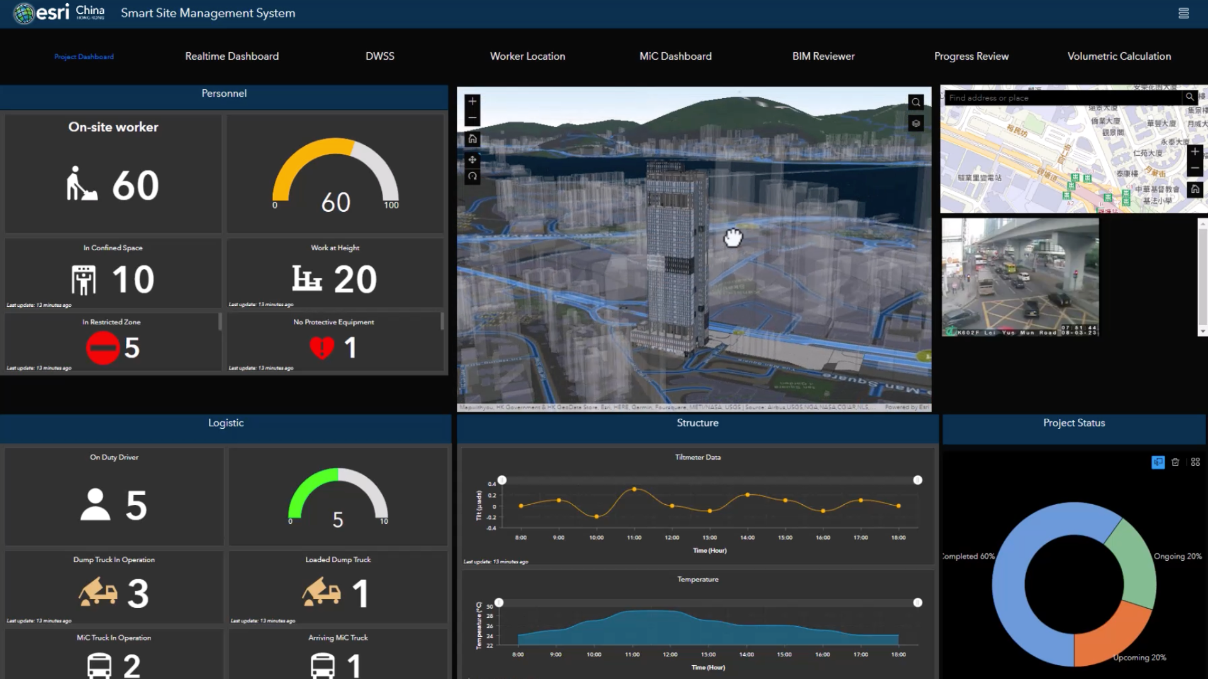This screenshot has width=1208, height=679.
Task: Click the grid icon in Project Status panel
Action: (1195, 461)
